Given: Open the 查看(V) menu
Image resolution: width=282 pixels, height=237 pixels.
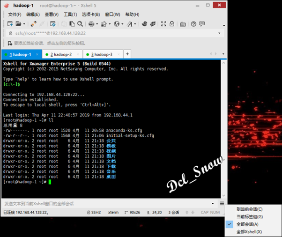Looking at the screenshot, I should pyautogui.click(x=52, y=15).
